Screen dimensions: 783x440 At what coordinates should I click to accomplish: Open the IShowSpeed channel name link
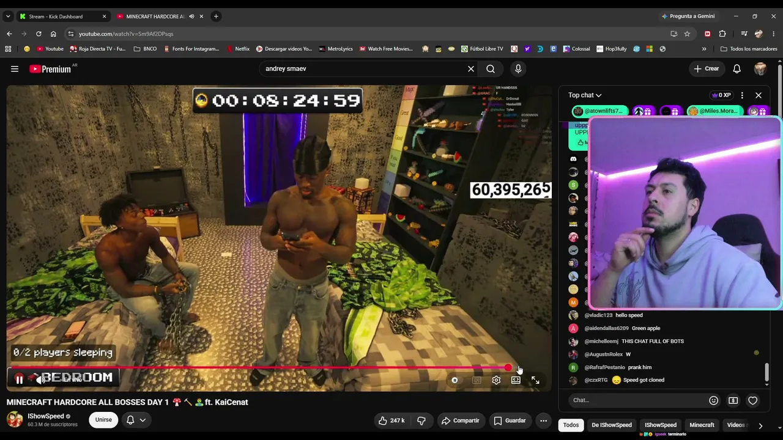[x=46, y=416]
